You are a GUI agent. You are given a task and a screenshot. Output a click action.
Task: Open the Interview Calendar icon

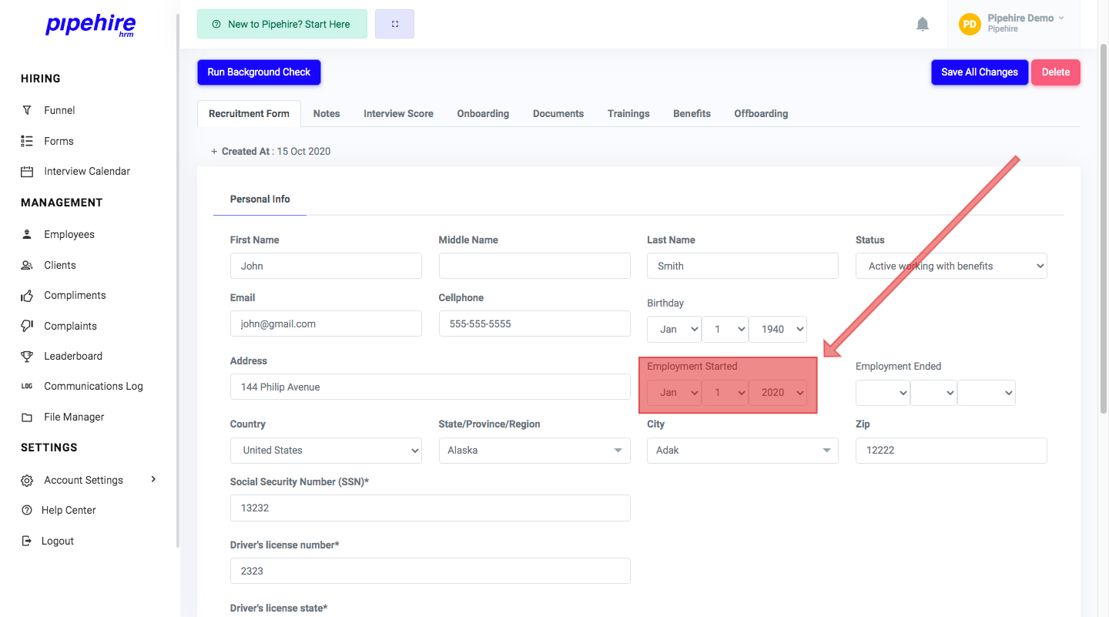(28, 171)
